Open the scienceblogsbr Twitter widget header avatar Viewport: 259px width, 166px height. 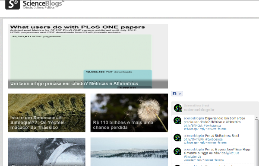pos(177,108)
